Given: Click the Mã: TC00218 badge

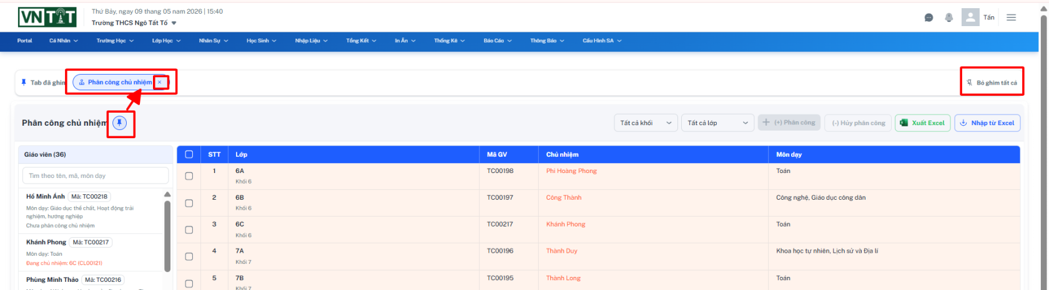Looking at the screenshot, I should pos(89,197).
